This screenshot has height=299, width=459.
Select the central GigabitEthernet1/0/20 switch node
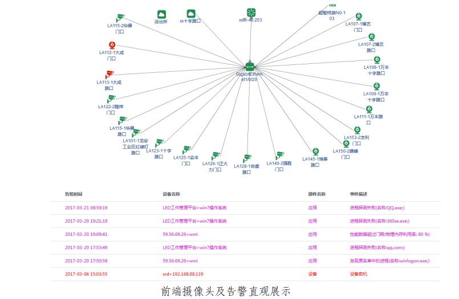click(x=249, y=67)
